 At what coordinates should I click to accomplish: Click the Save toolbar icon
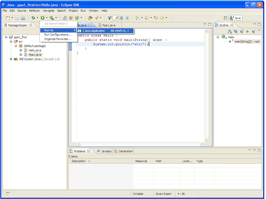coord(17,18)
